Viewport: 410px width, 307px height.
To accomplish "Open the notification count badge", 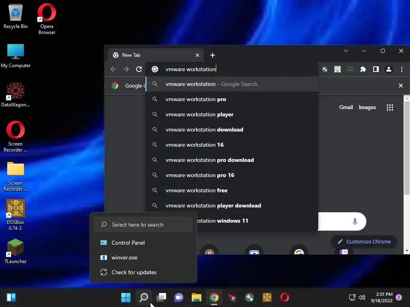I will click(x=399, y=297).
